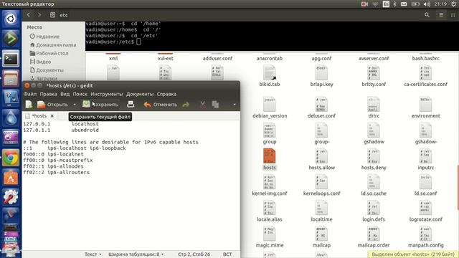Select the hosts file icon

pos(270,156)
